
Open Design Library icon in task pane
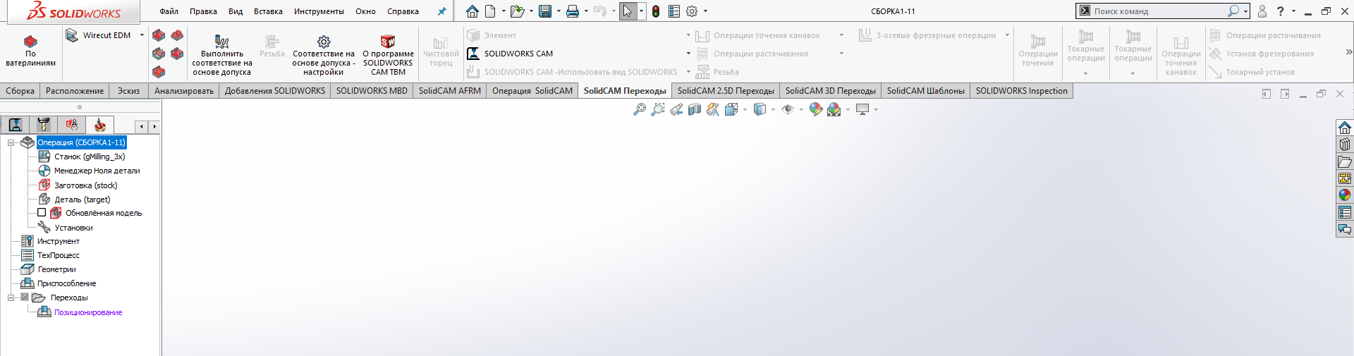1345,145
